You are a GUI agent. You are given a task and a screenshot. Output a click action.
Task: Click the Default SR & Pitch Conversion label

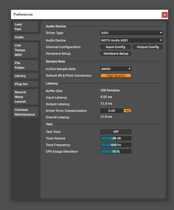(x=69, y=76)
